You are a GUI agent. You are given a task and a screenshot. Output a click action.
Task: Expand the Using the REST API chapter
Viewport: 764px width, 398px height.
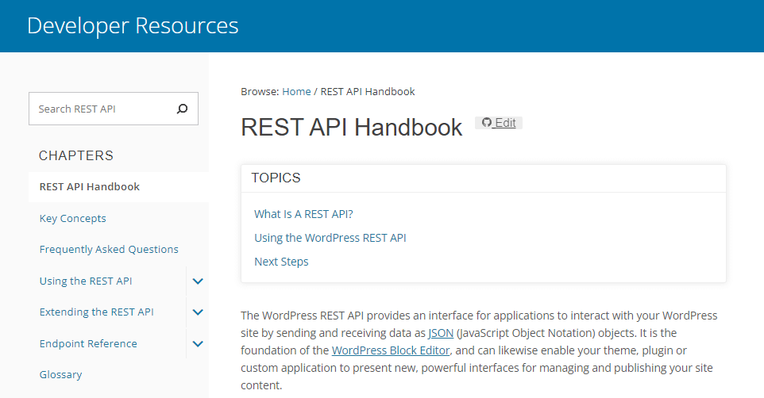[198, 281]
